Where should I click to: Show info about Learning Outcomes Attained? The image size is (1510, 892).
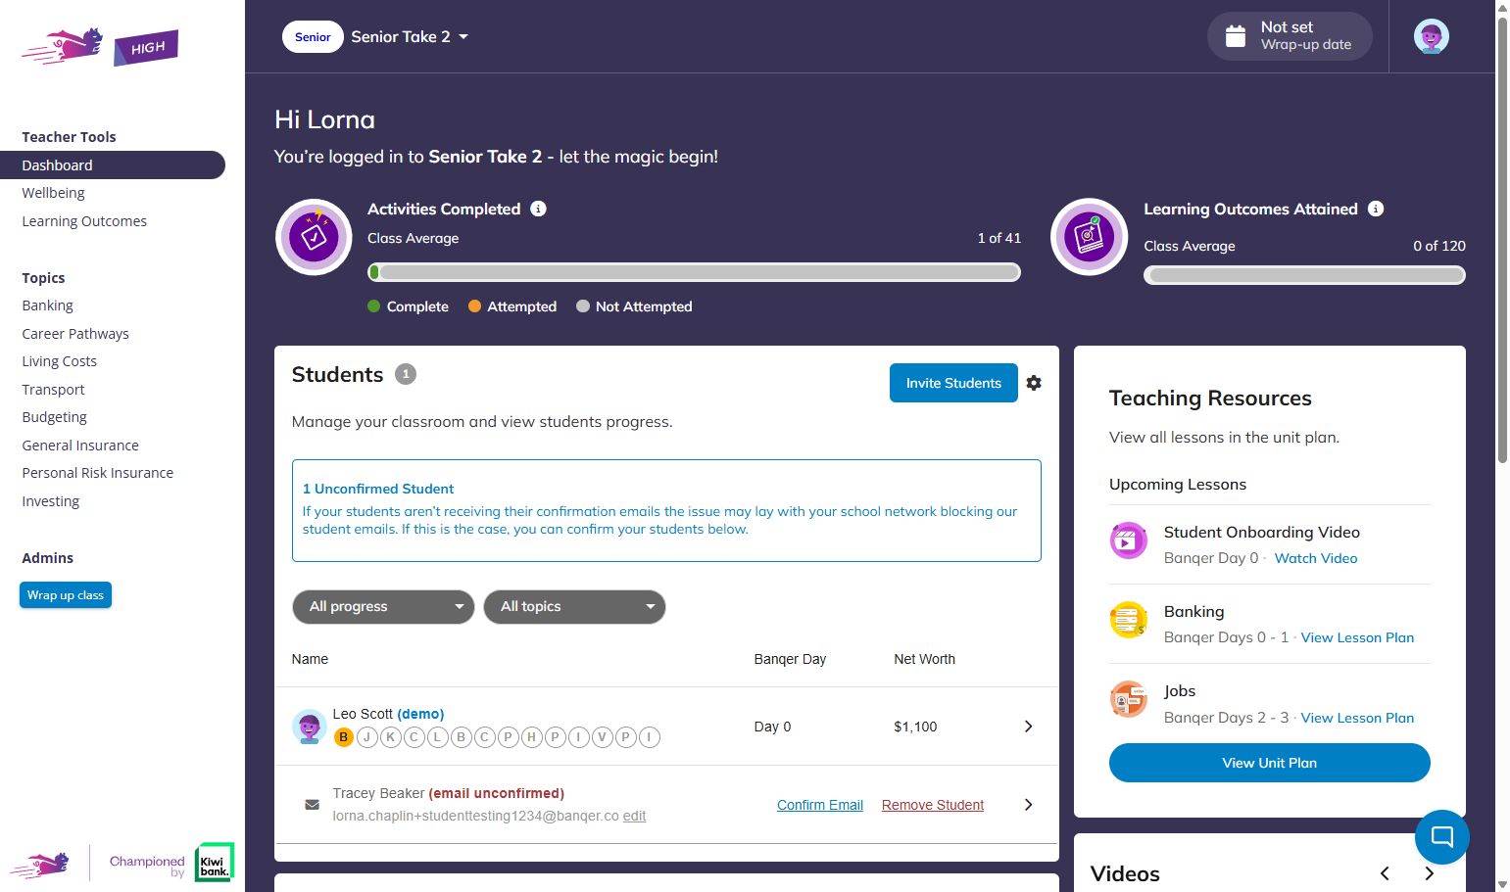tap(1376, 209)
